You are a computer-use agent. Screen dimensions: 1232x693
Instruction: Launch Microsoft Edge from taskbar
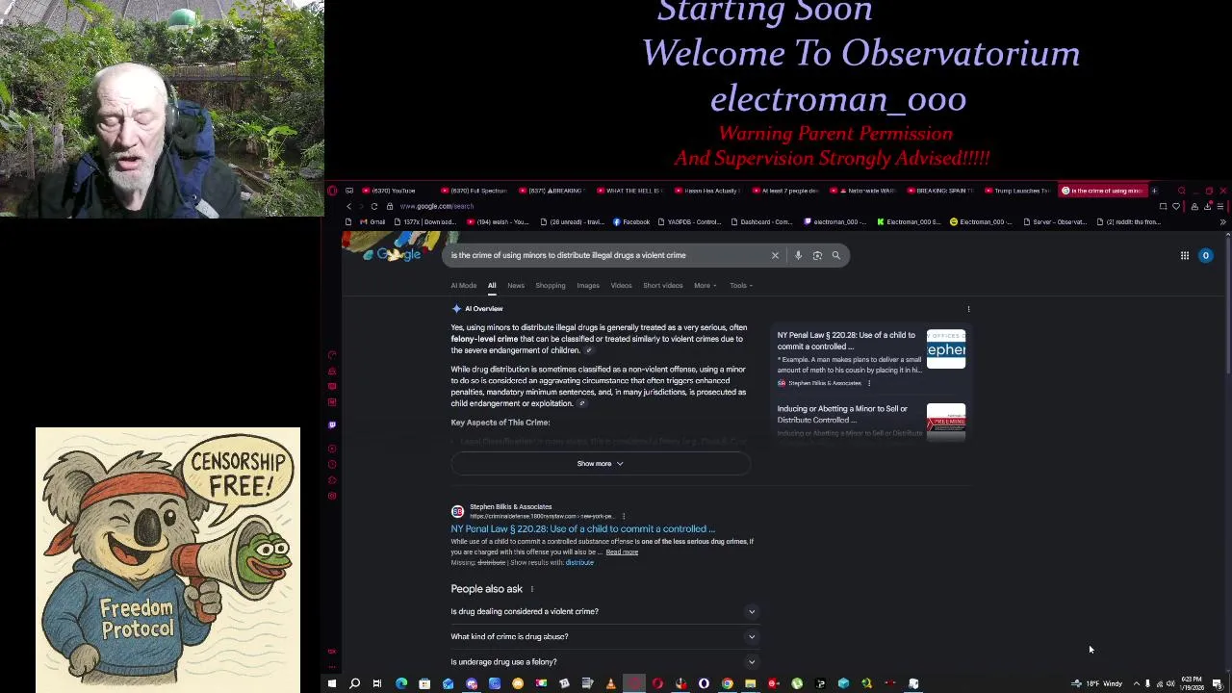tap(401, 684)
